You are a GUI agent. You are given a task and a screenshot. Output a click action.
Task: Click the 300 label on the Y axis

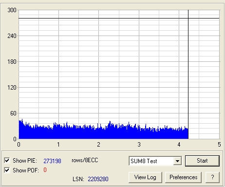pyautogui.click(x=12, y=10)
